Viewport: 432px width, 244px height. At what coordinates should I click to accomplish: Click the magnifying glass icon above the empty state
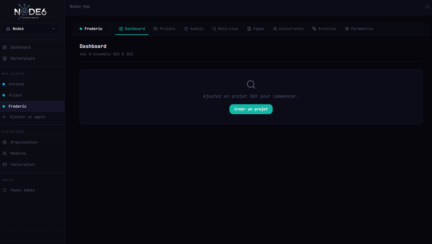tap(251, 84)
